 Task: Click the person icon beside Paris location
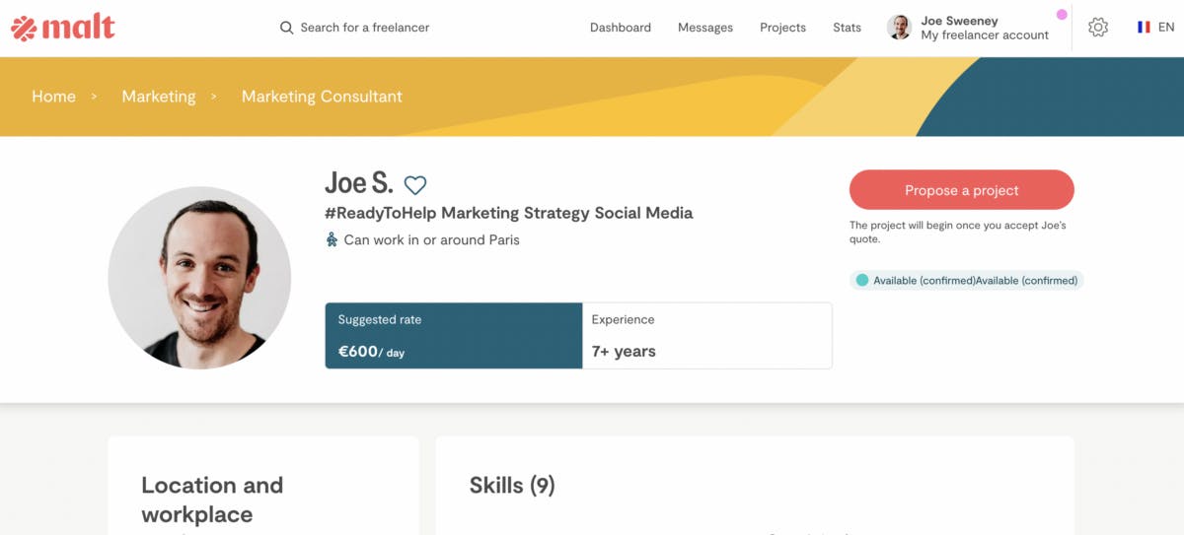point(332,239)
